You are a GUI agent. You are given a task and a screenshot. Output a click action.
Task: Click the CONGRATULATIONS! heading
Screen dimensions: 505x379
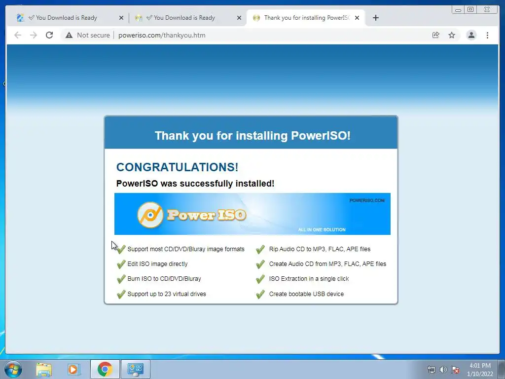tap(177, 167)
